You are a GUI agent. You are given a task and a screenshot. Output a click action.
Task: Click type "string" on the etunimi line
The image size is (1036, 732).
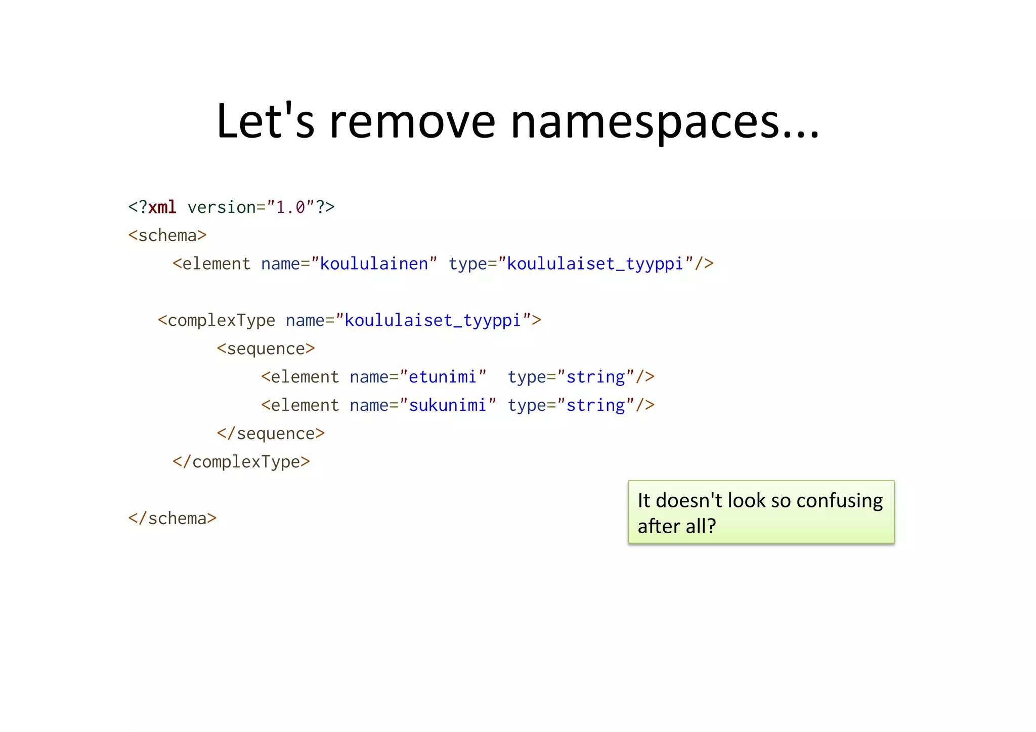tap(595, 377)
